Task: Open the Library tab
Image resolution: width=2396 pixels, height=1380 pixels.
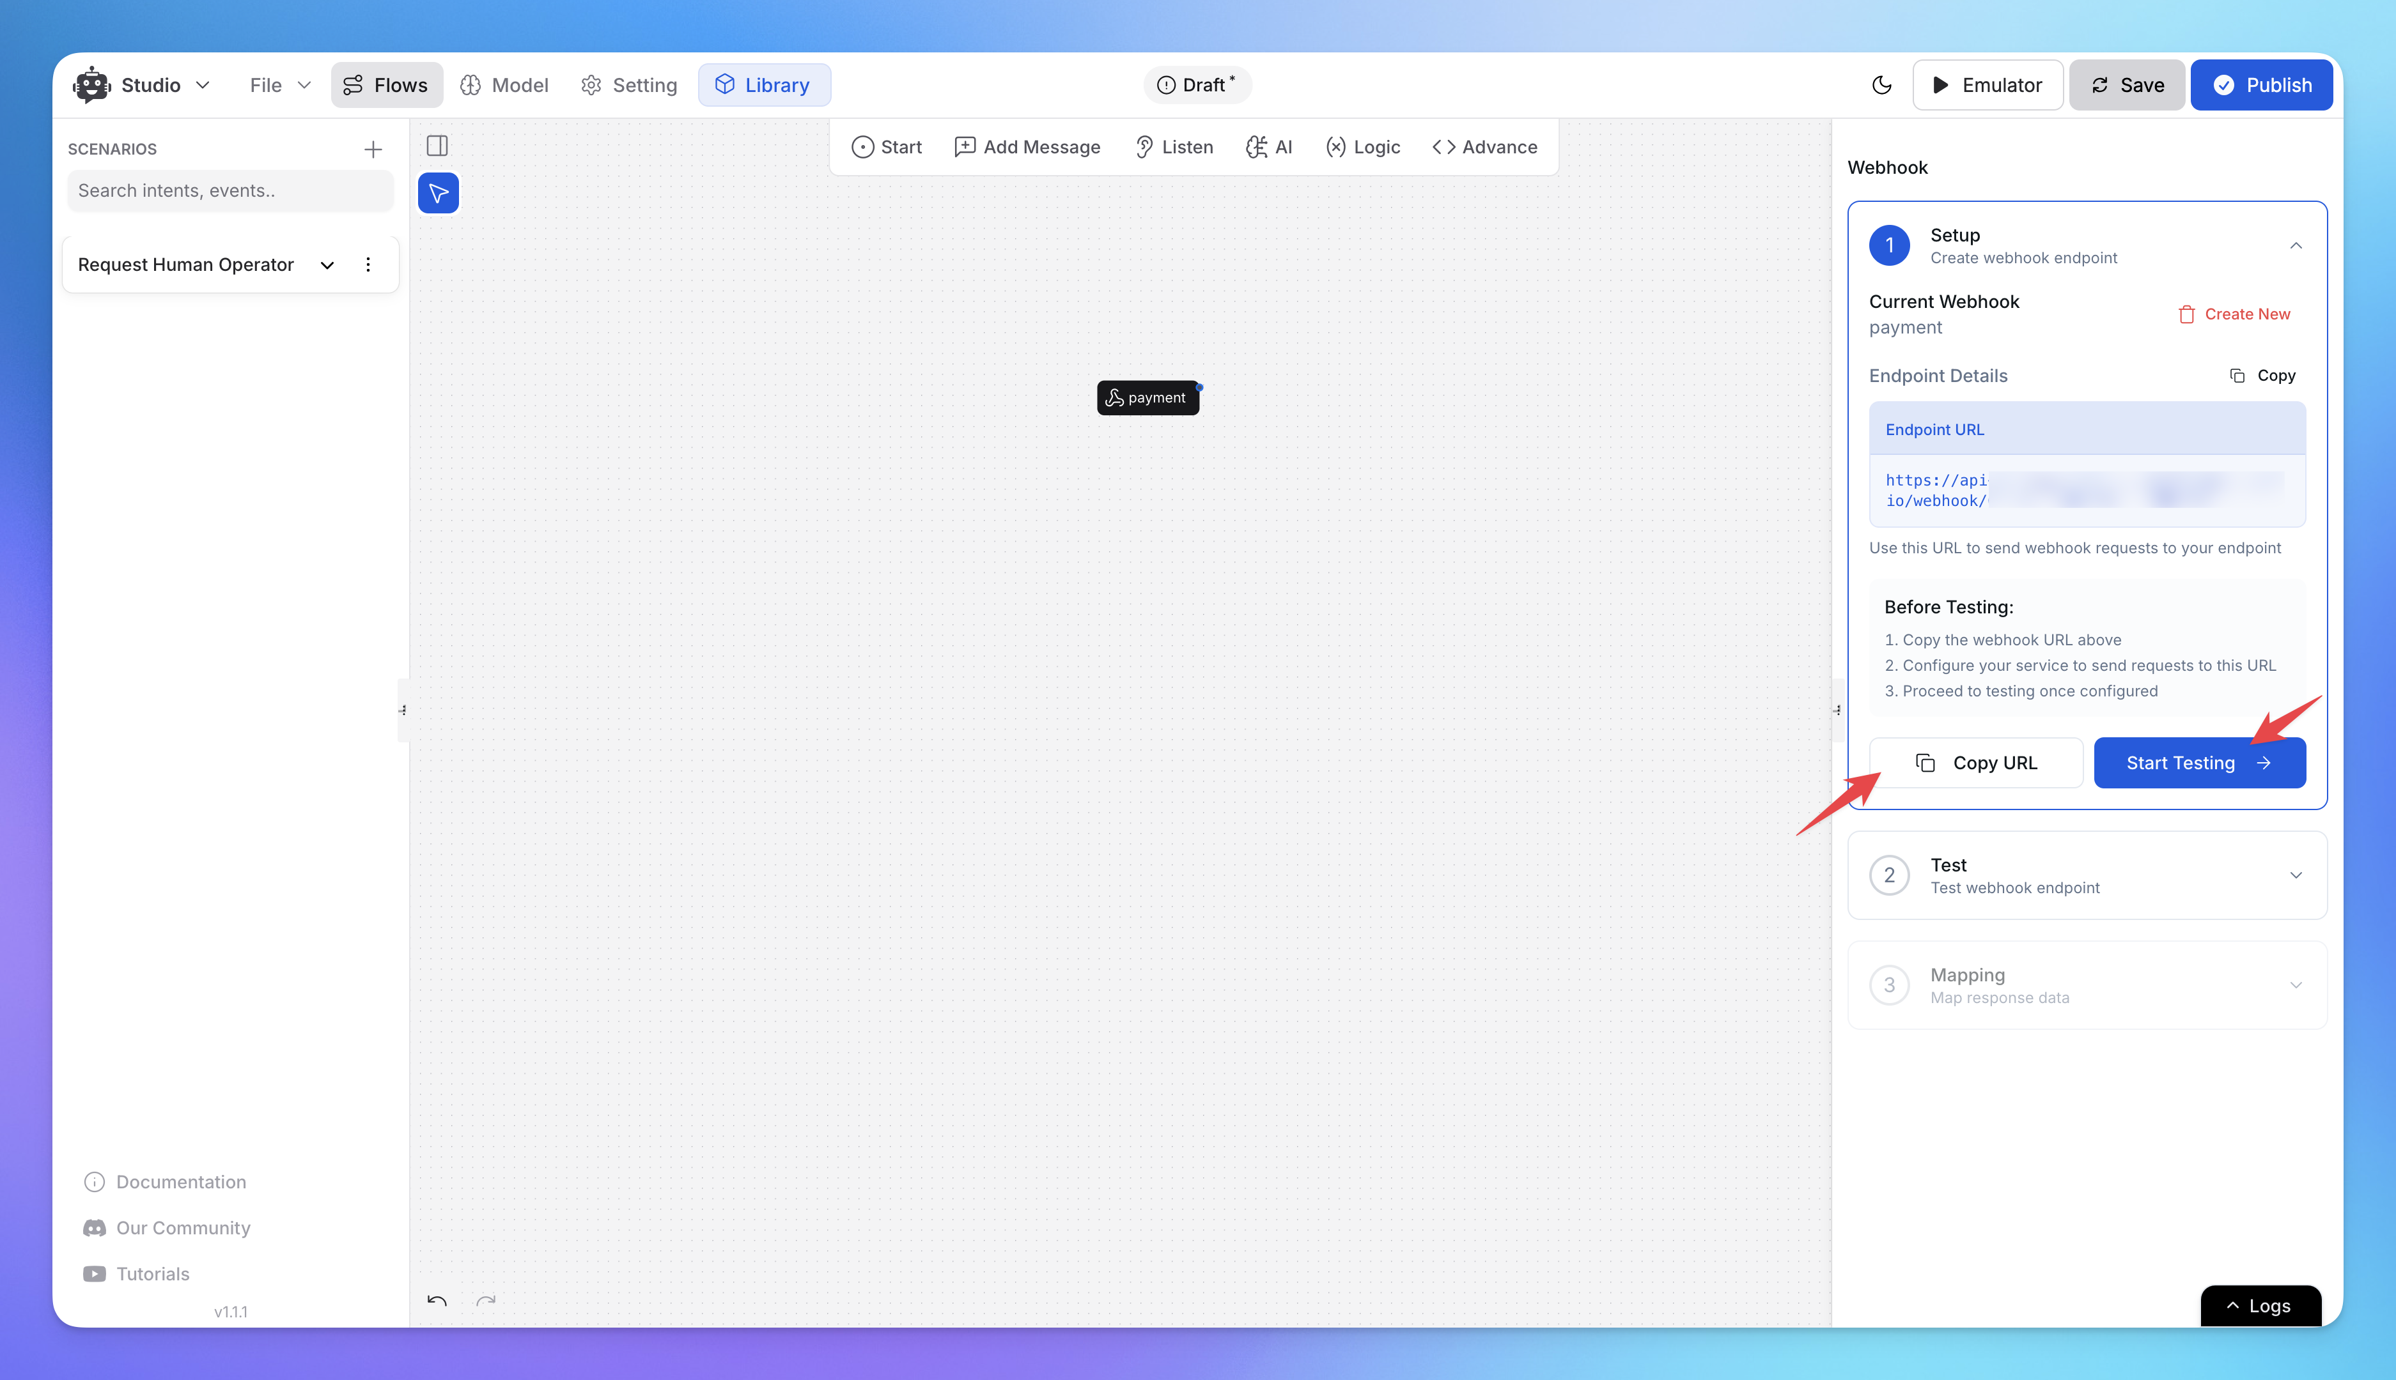Action: [763, 86]
